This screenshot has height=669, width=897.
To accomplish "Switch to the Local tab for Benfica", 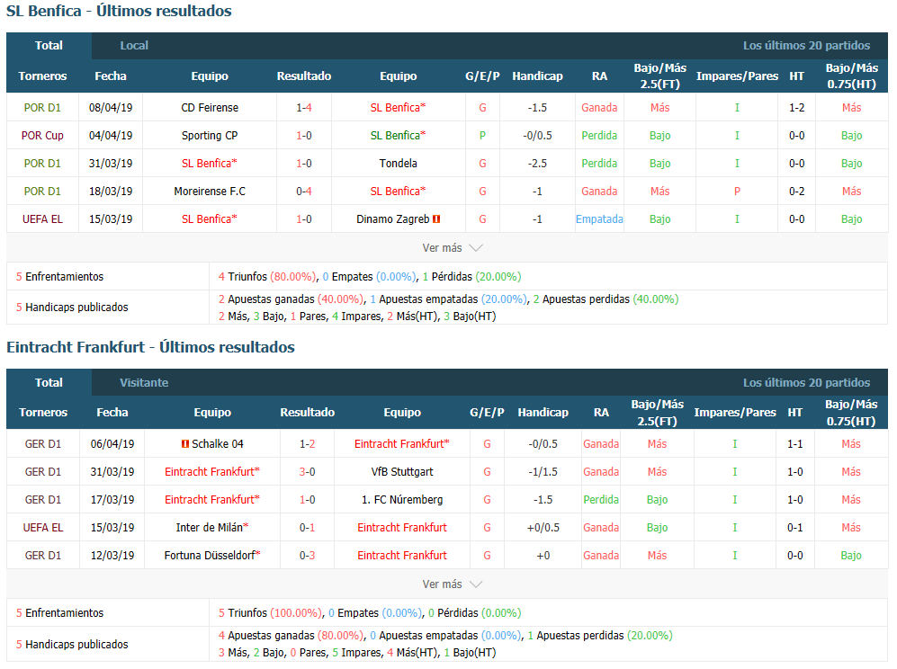I will (x=134, y=46).
